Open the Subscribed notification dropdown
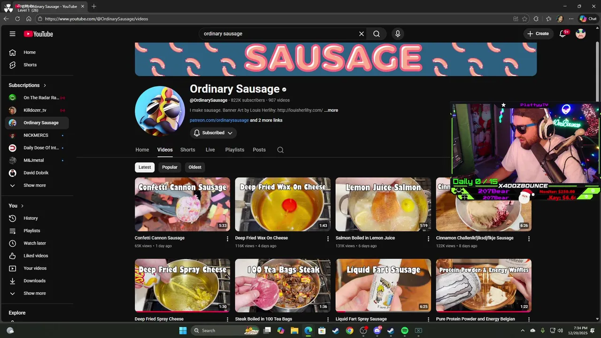601x338 pixels. click(x=213, y=133)
